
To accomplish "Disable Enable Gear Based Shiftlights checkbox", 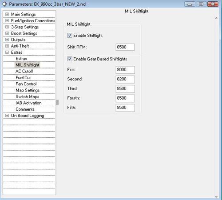I will (70, 59).
